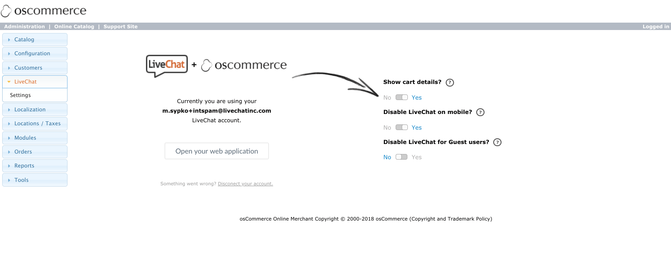Click Disconect your account link
The image size is (671, 261).
click(245, 184)
